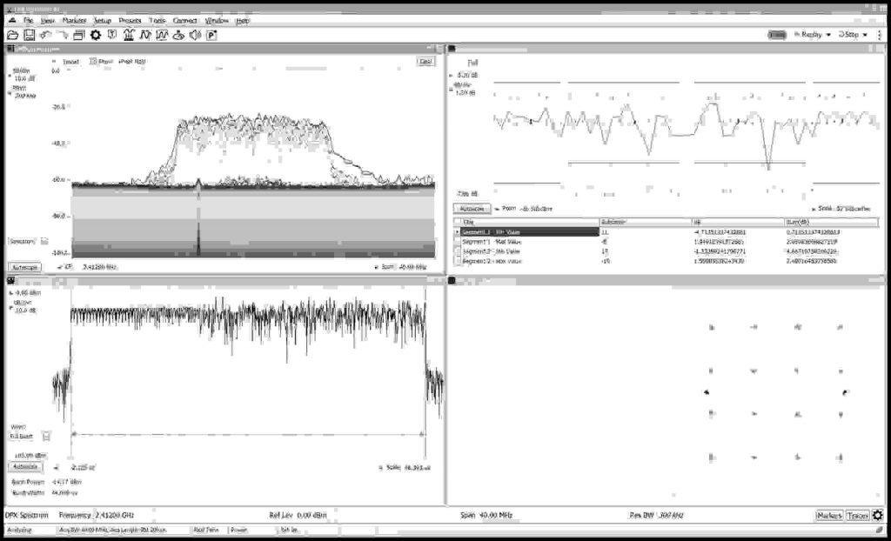Open the Setup settings gear icon
Image resolution: width=891 pixels, height=541 pixels.
point(95,35)
